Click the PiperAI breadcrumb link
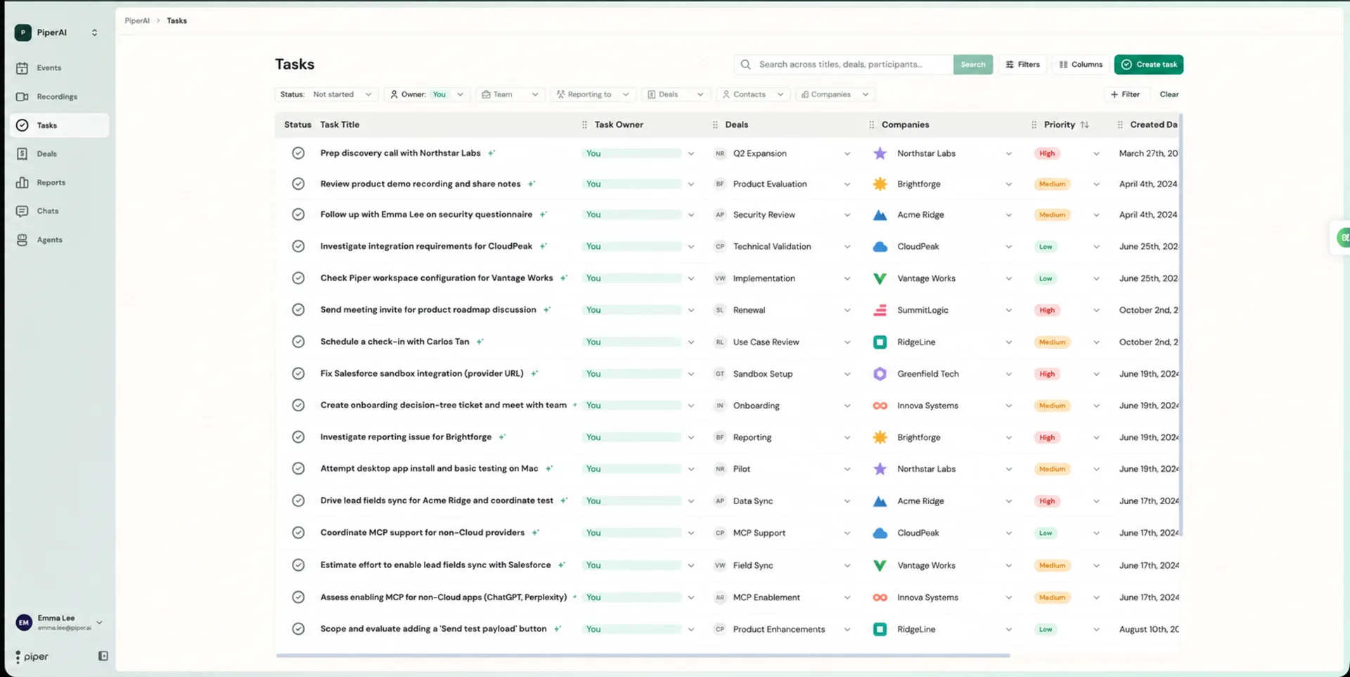The image size is (1350, 677). (x=137, y=21)
